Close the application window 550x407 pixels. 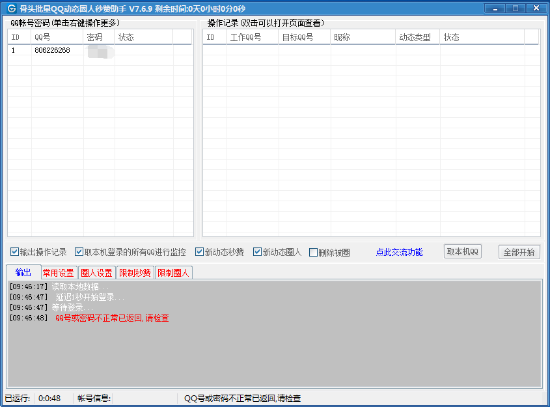[536, 8]
